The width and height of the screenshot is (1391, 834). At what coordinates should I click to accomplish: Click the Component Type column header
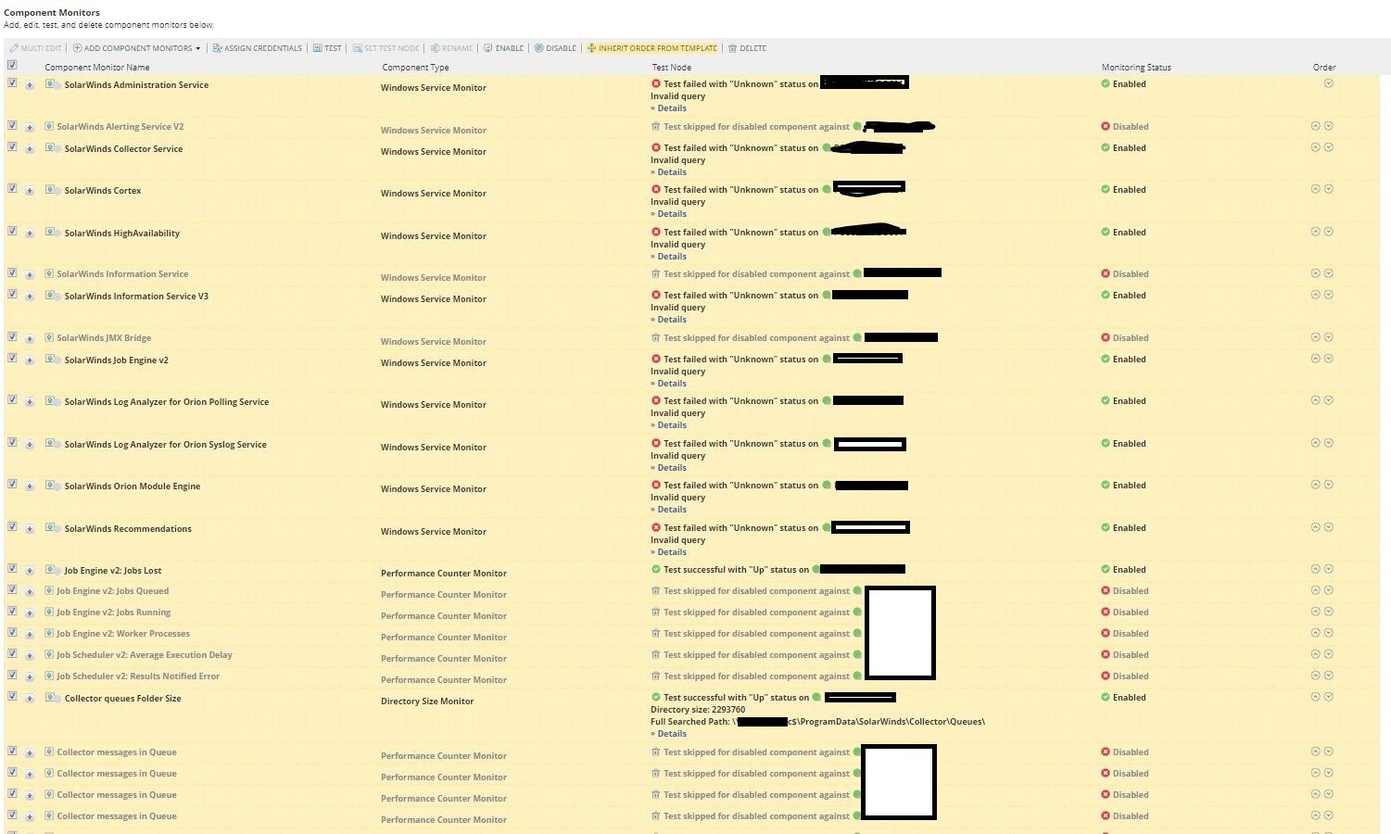pyautogui.click(x=415, y=68)
